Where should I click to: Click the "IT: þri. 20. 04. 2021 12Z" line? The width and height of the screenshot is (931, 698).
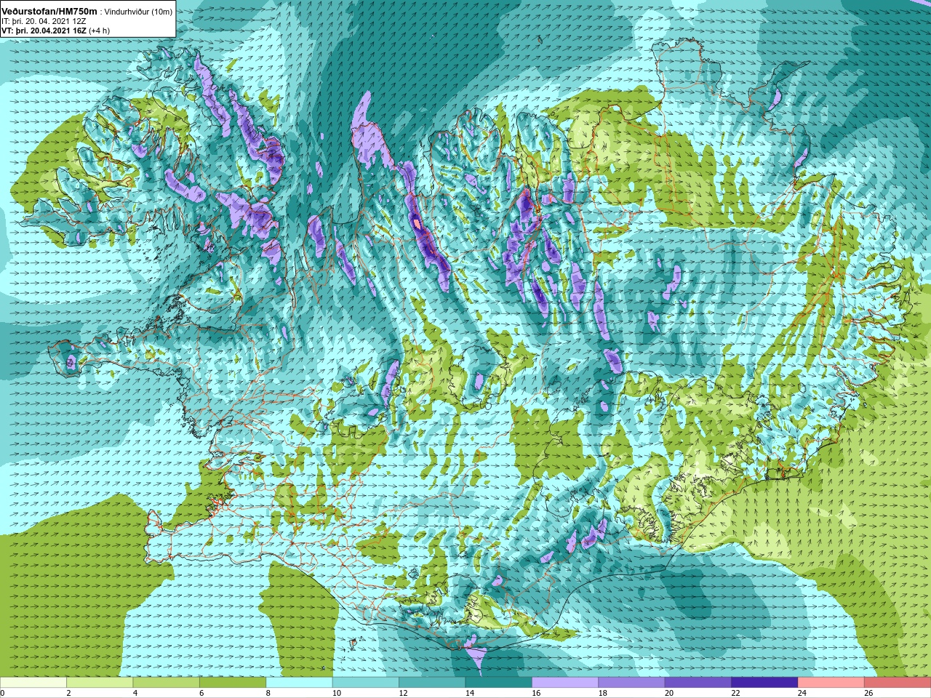pos(44,22)
